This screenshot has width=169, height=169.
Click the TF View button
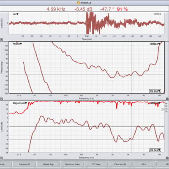tap(96, 164)
